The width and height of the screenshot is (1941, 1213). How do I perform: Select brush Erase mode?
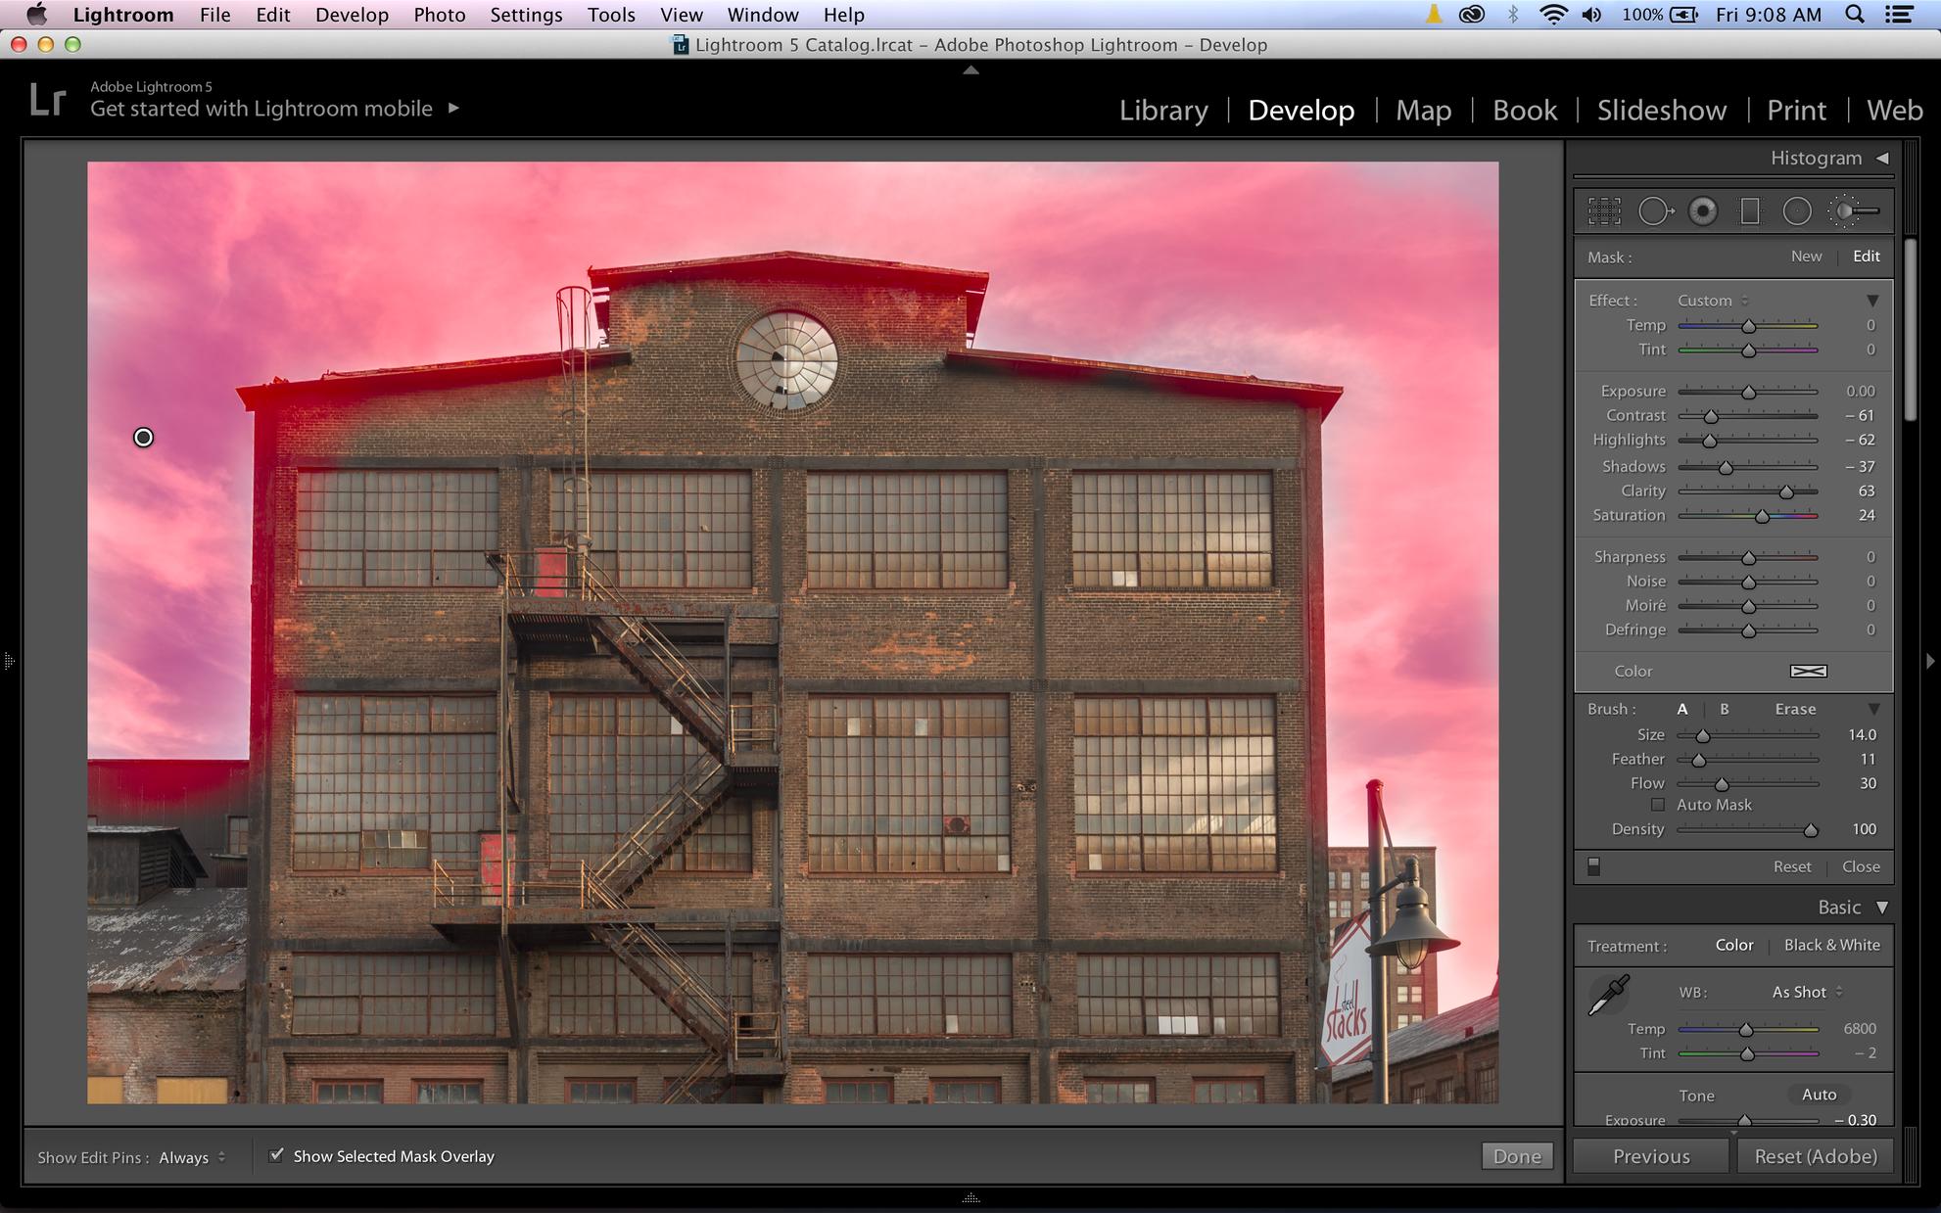click(1795, 709)
